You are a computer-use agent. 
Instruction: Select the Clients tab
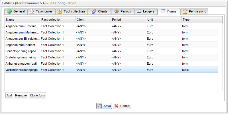tap(99, 11)
